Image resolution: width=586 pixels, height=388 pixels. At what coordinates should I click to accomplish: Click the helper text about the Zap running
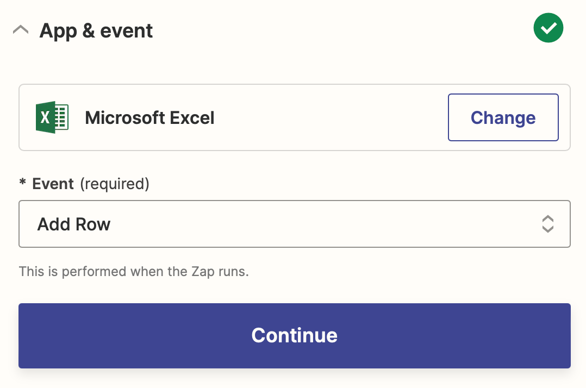click(134, 271)
